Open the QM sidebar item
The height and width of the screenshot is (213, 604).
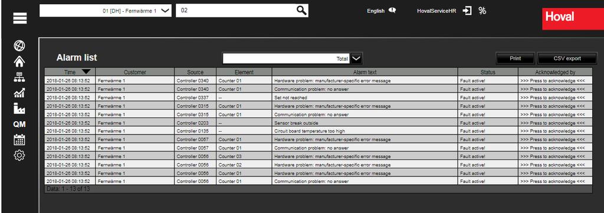pyautogui.click(x=19, y=124)
